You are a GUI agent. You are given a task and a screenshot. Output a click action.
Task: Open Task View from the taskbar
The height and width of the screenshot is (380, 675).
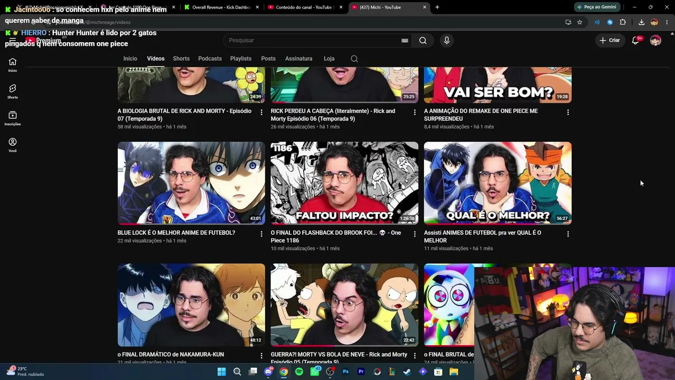tap(253, 372)
